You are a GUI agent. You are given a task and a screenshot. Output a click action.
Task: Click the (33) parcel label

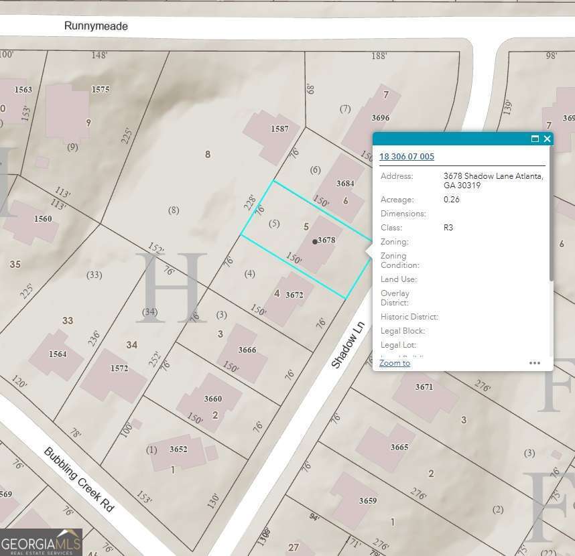point(94,275)
